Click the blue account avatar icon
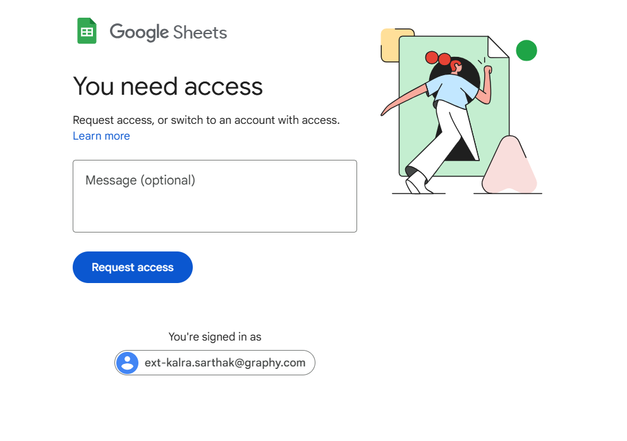Viewport: 627px width, 441px height. click(128, 363)
